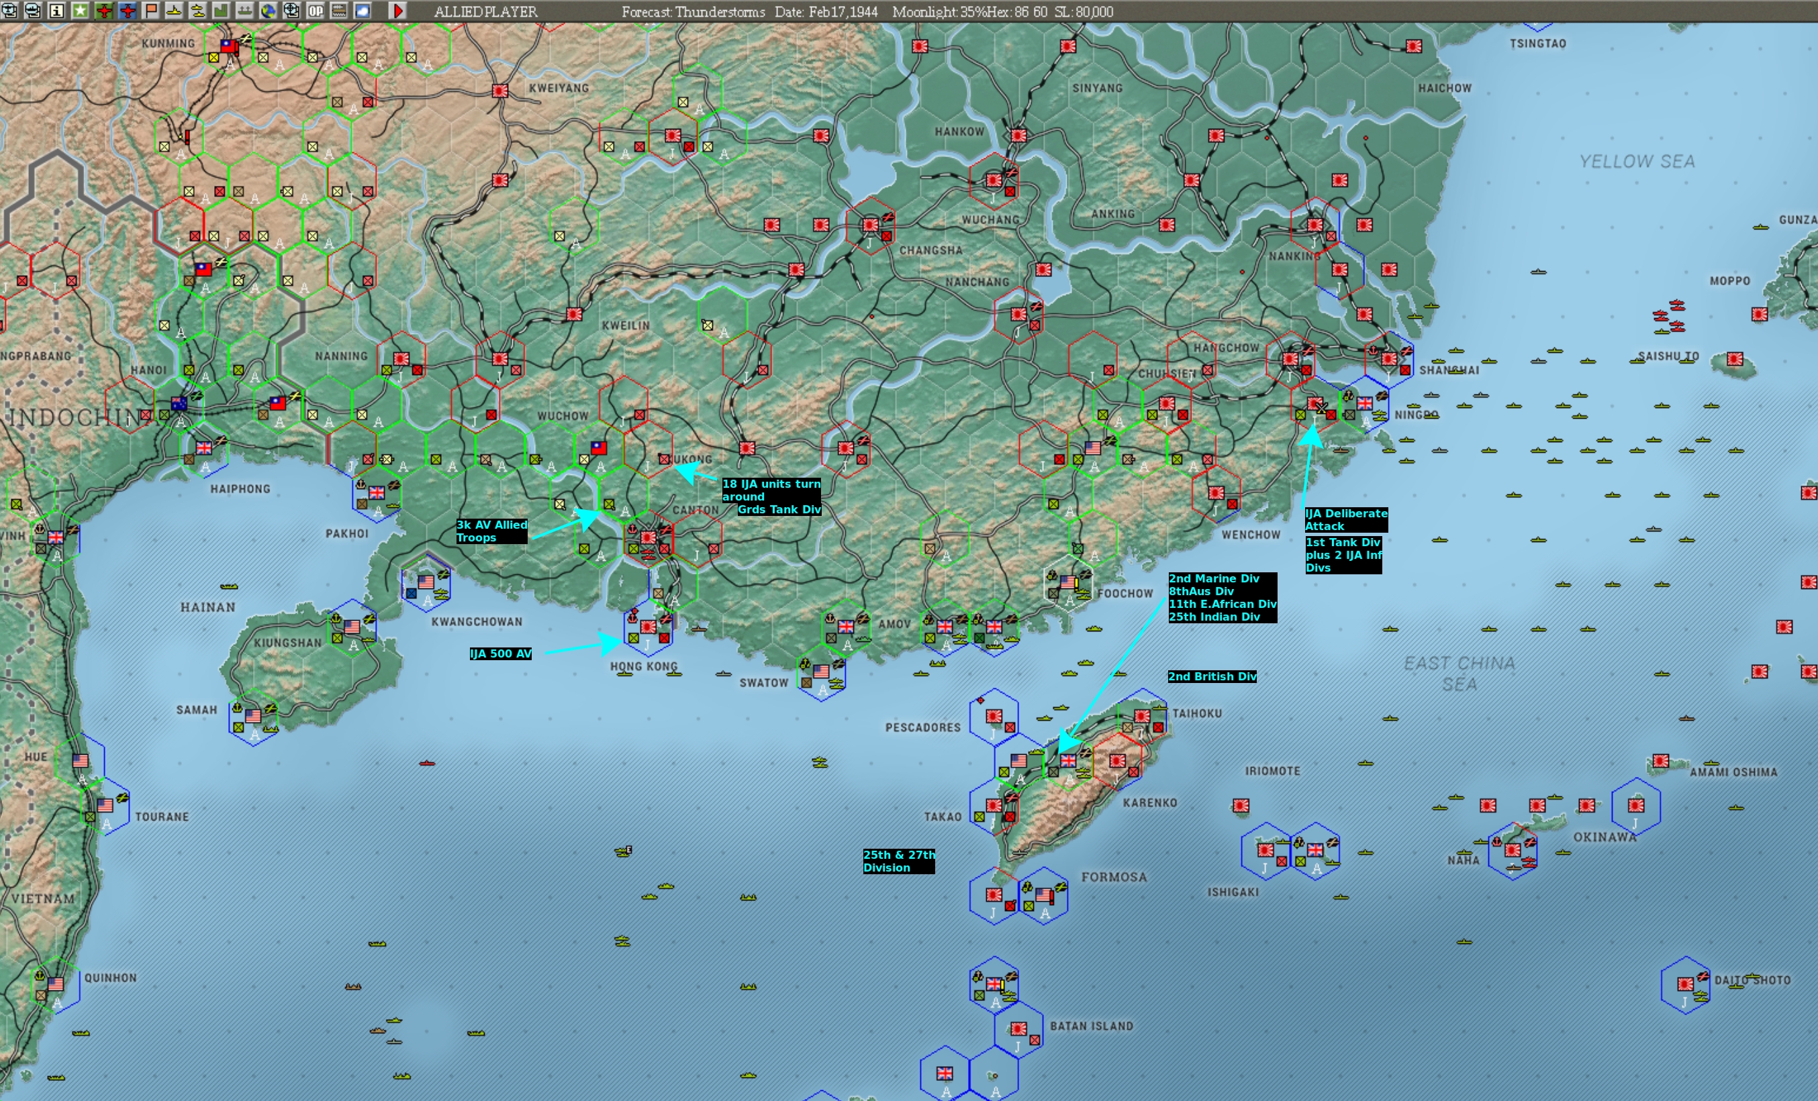Open the globe world icon
Image resolution: width=1818 pixels, height=1101 pixels.
269,11
